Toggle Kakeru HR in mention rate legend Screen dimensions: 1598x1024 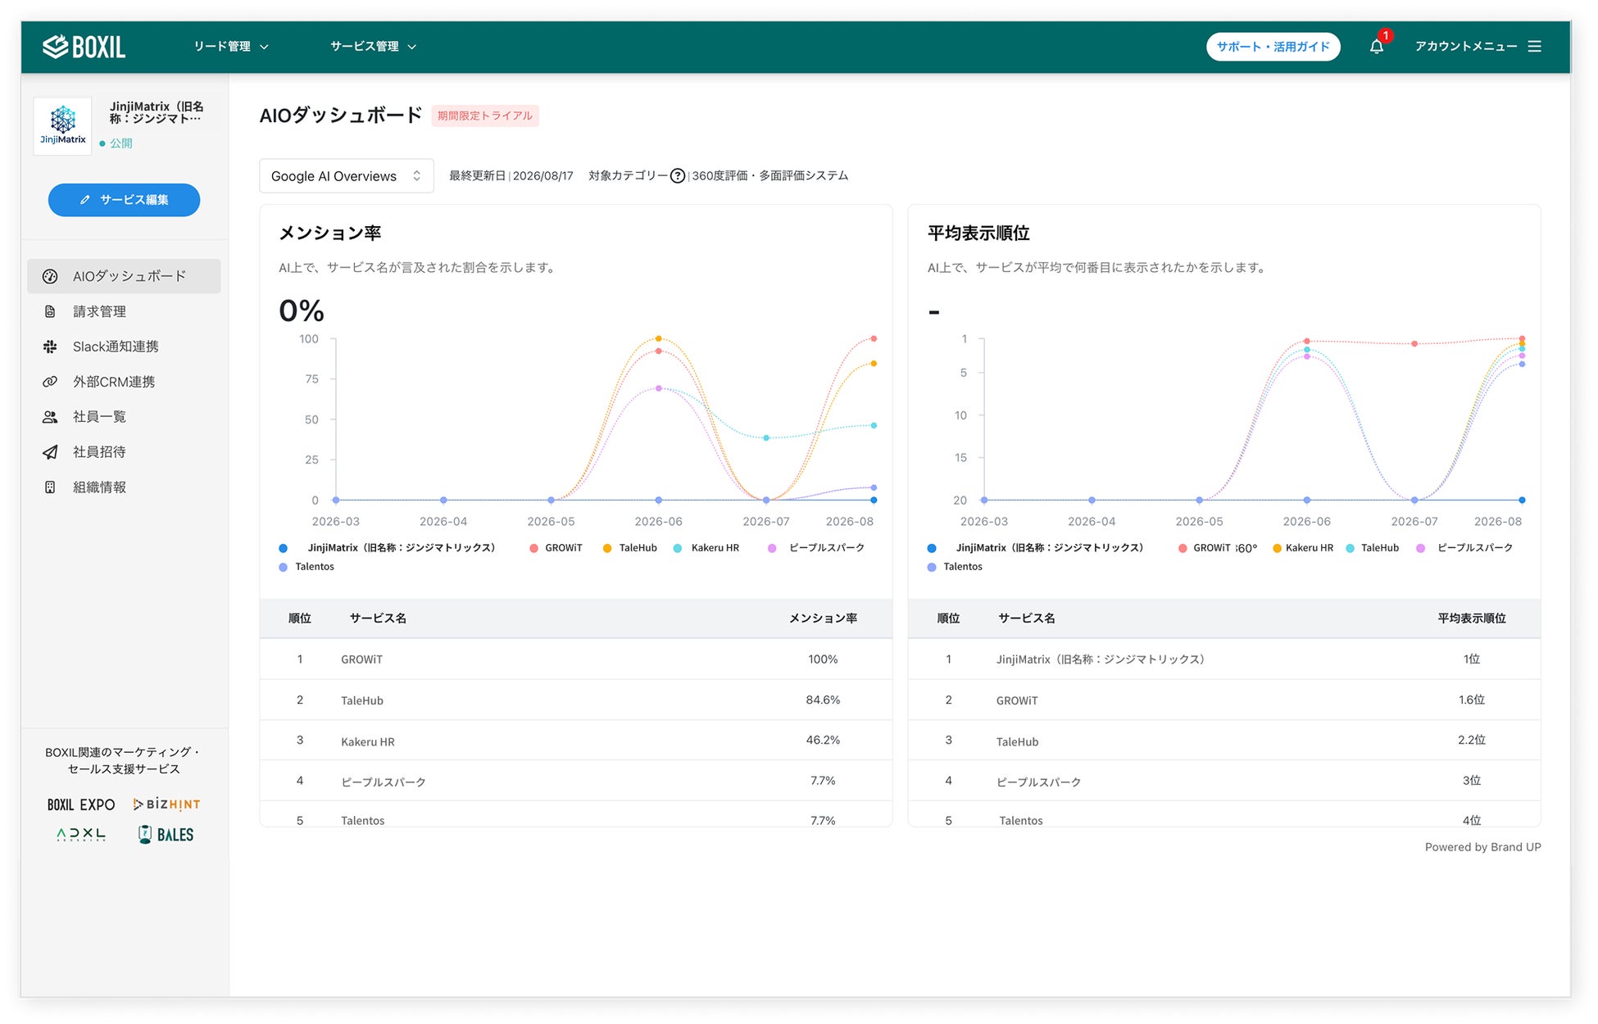click(x=706, y=548)
